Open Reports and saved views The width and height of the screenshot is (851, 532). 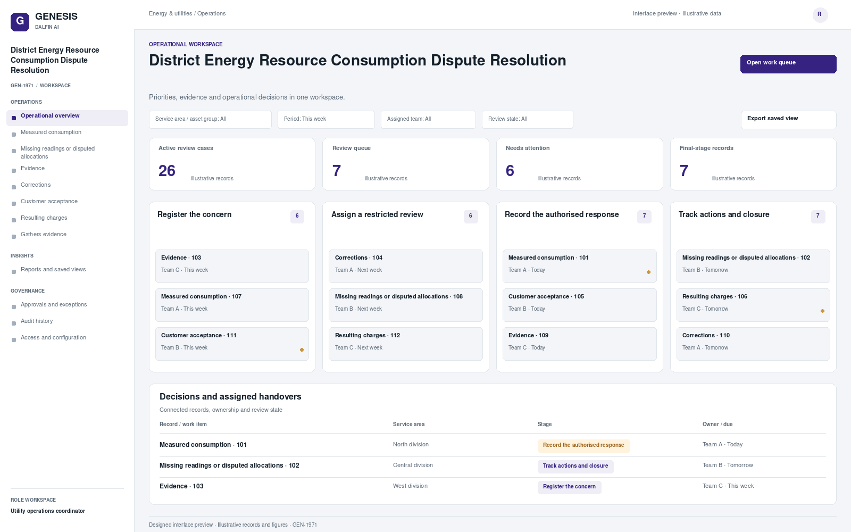[67, 270]
